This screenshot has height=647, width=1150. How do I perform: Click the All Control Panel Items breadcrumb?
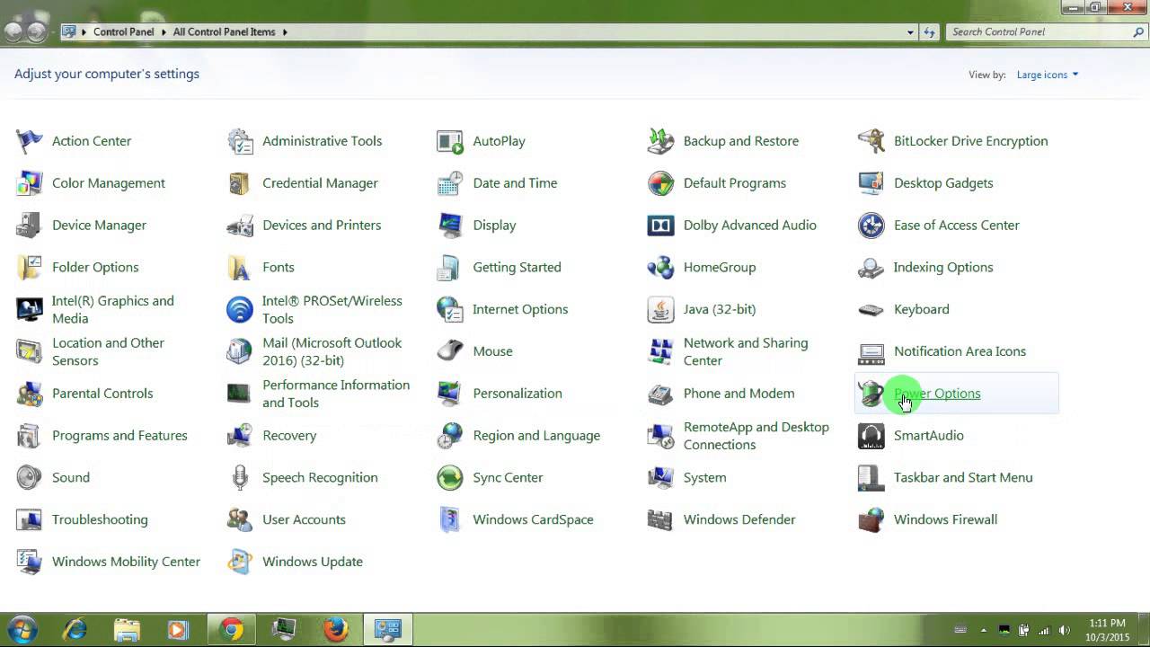click(x=224, y=31)
